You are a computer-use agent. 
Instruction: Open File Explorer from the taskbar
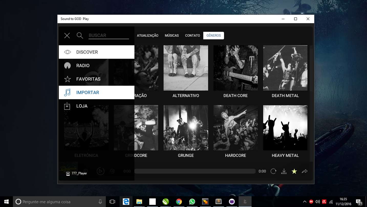click(x=139, y=202)
